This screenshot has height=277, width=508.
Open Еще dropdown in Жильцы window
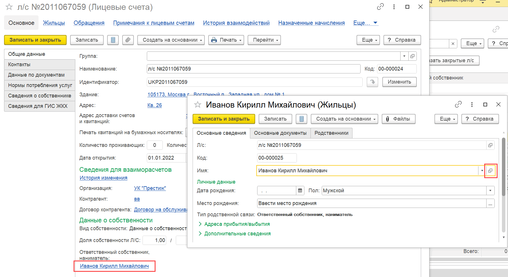(x=446, y=119)
